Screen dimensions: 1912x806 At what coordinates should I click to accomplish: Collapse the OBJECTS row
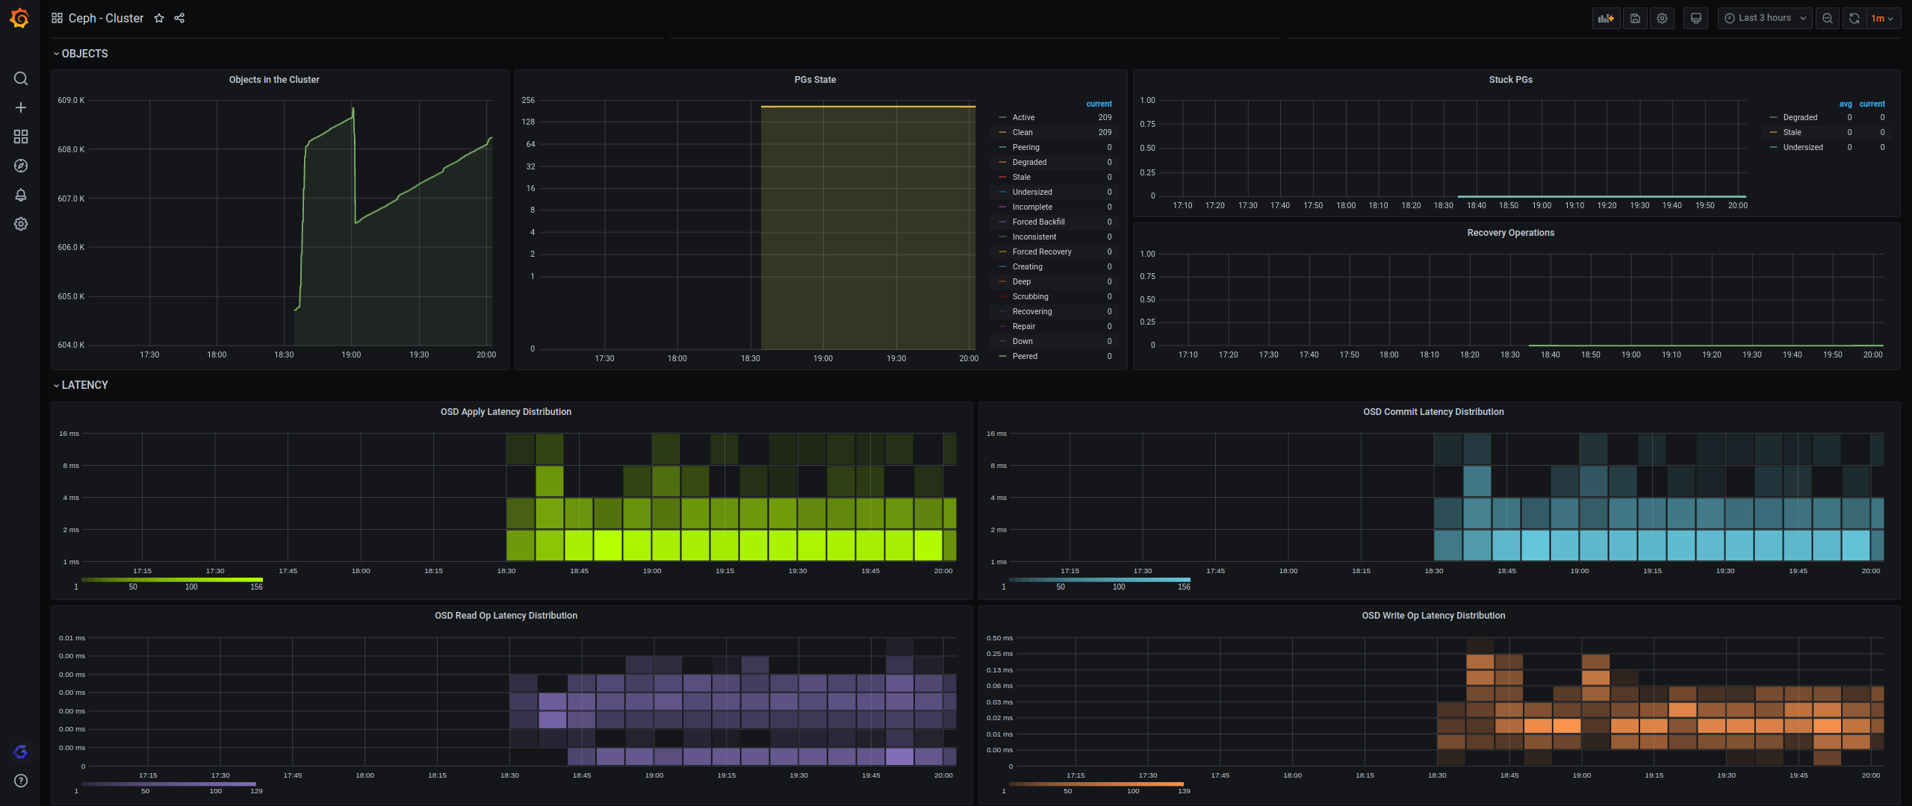click(84, 54)
